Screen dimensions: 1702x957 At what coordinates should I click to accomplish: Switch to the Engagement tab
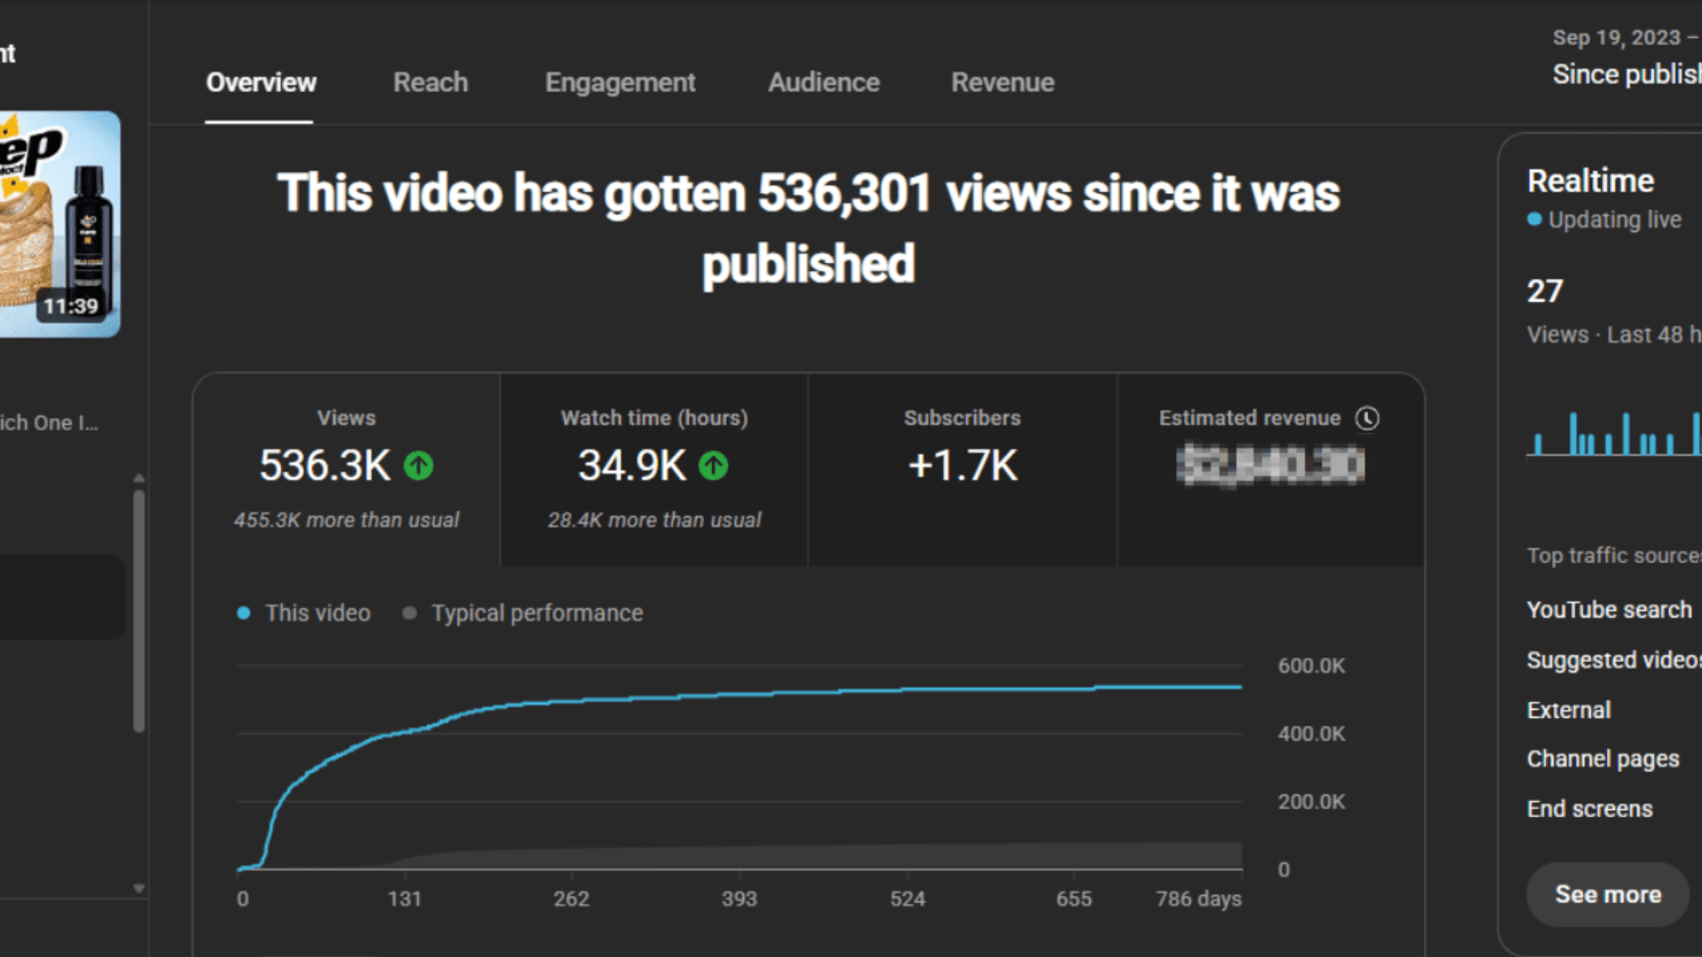620,82
